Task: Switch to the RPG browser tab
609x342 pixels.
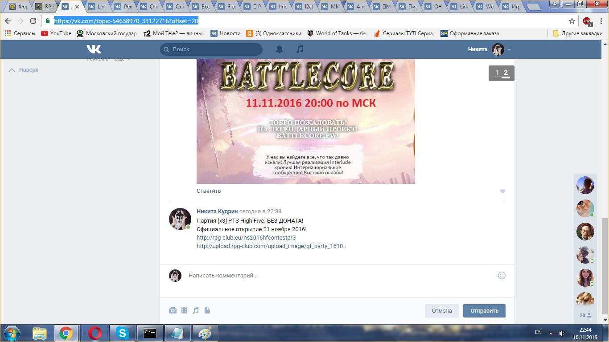Action: point(45,7)
